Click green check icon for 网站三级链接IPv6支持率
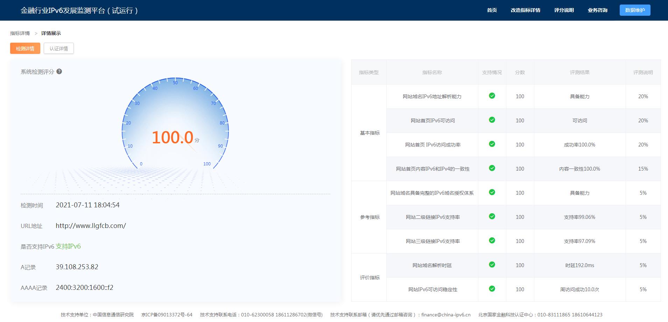 pyautogui.click(x=492, y=241)
